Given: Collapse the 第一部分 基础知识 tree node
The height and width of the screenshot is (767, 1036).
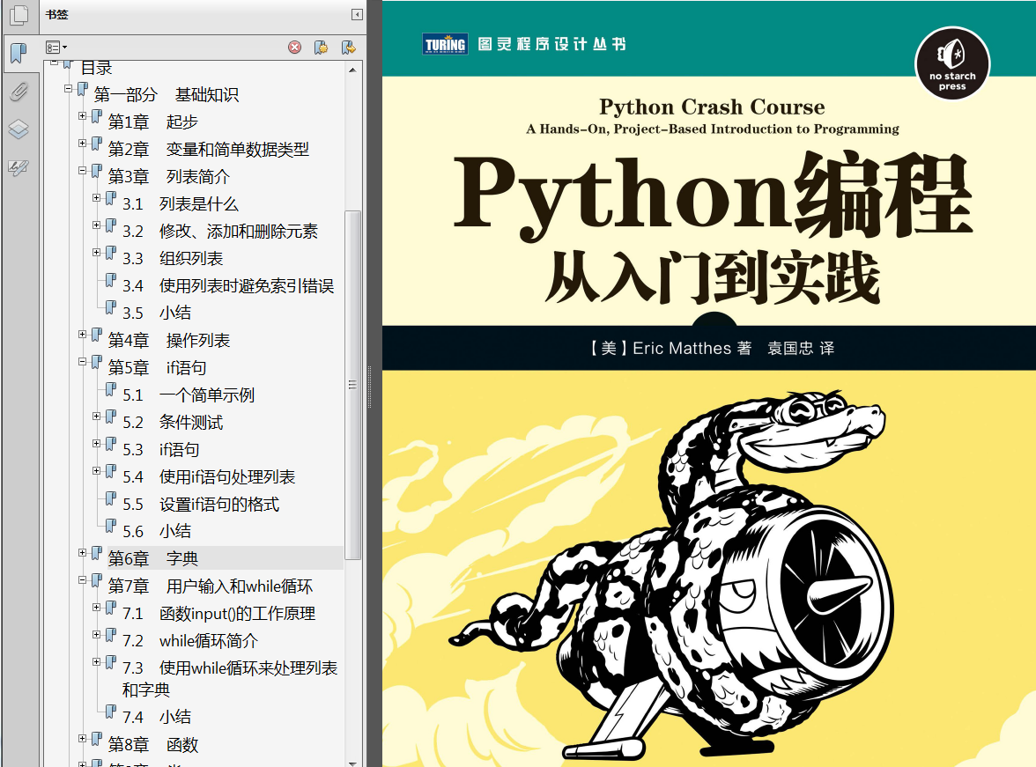Looking at the screenshot, I should click(68, 89).
